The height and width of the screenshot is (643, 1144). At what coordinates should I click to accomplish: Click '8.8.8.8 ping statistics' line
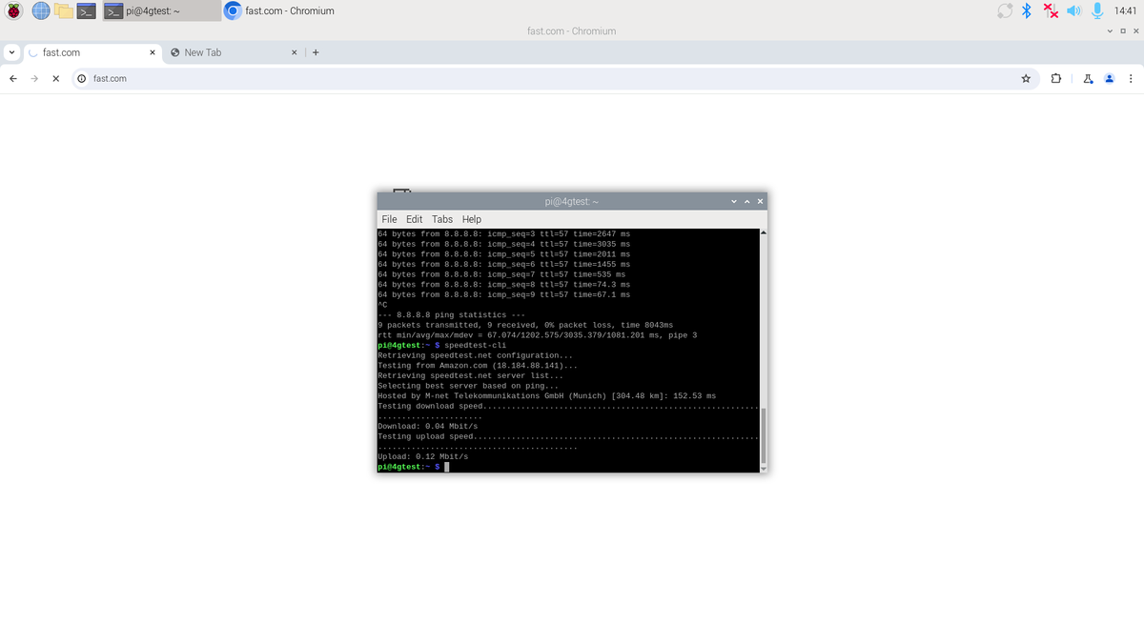pyautogui.click(x=452, y=314)
